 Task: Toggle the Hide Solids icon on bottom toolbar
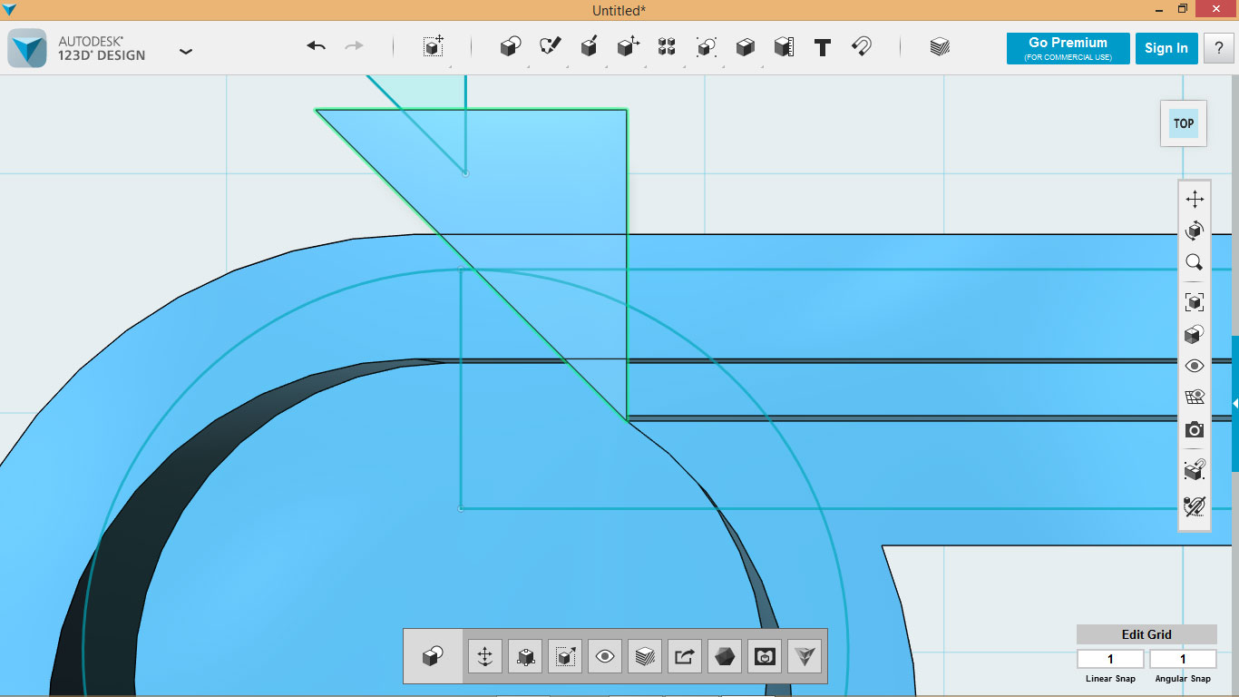coord(724,655)
